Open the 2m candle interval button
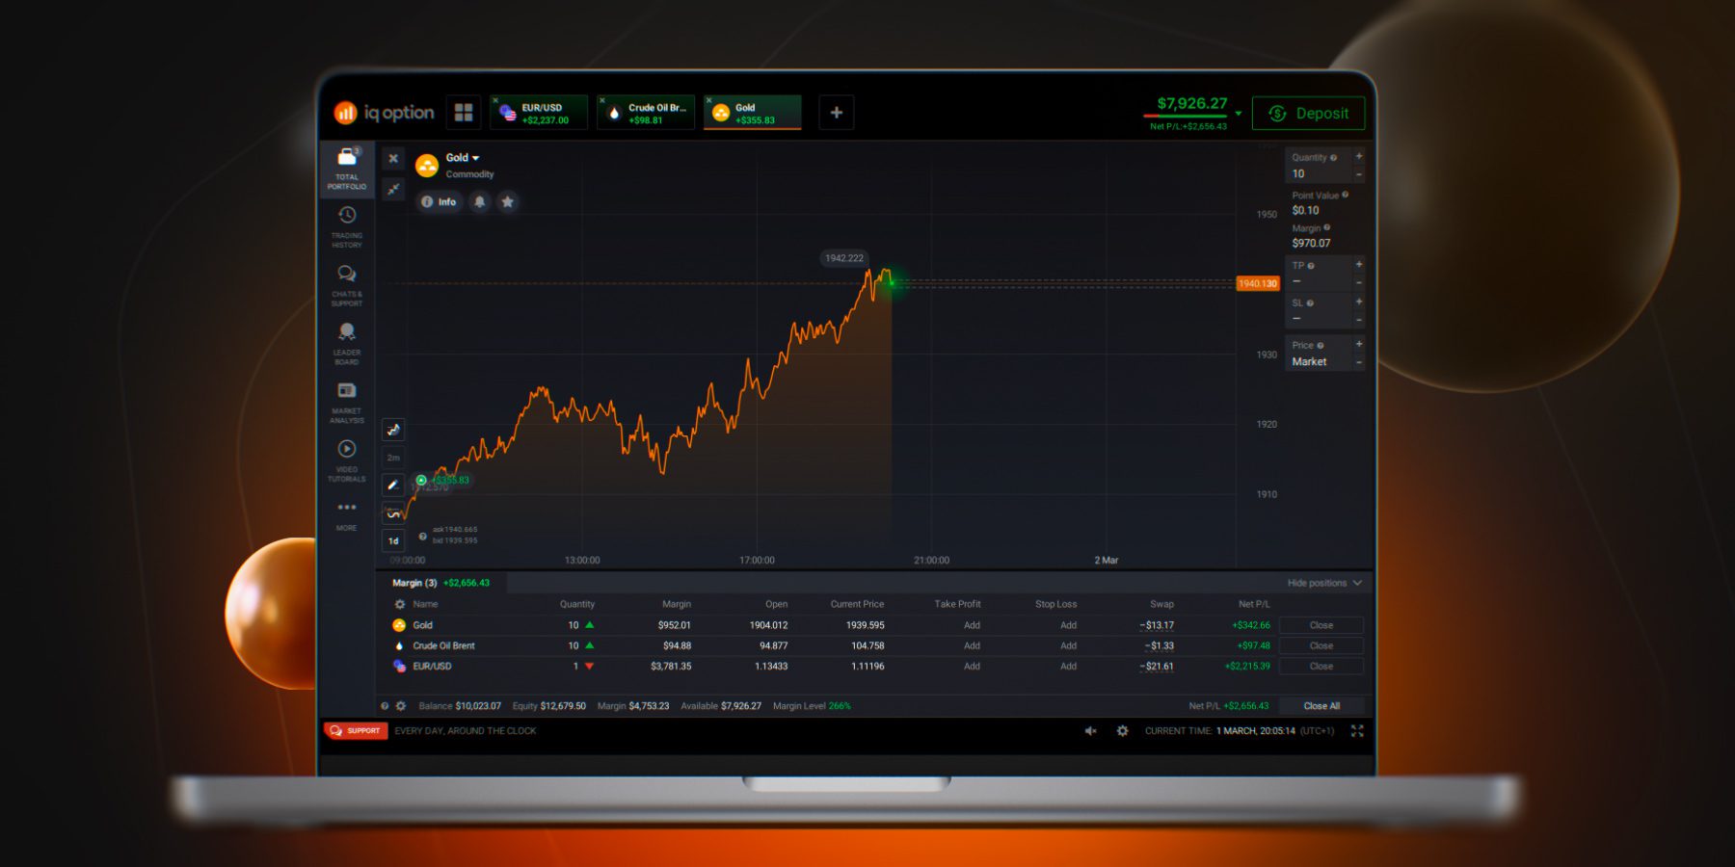The width and height of the screenshot is (1735, 867). (393, 458)
